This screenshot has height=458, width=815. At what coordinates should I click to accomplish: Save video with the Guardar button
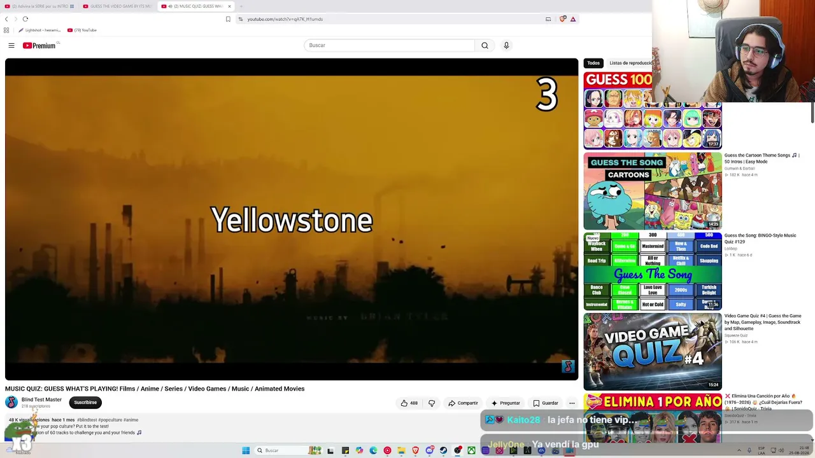[546, 403]
